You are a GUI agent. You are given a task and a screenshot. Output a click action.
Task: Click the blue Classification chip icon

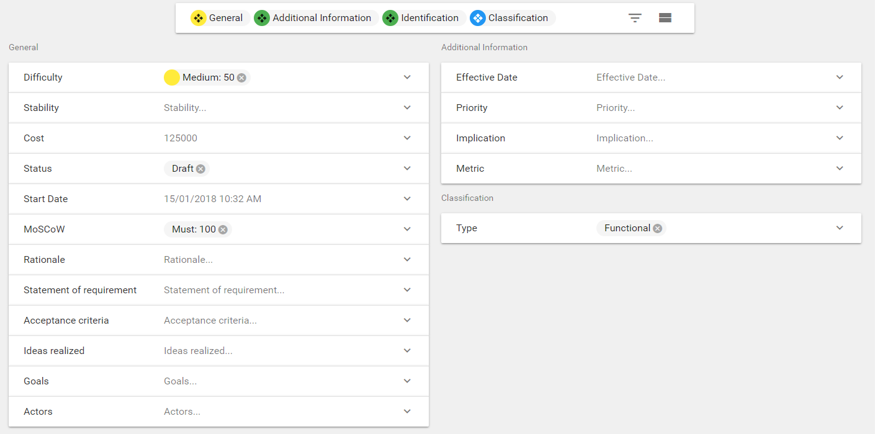pos(478,18)
